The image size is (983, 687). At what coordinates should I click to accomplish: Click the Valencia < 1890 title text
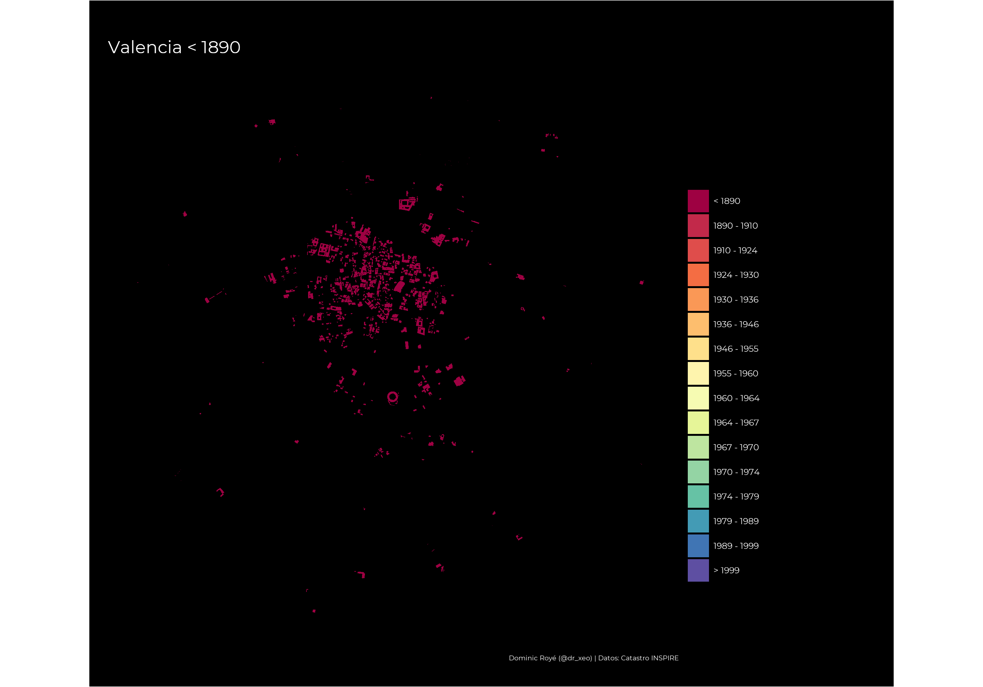pyautogui.click(x=174, y=48)
